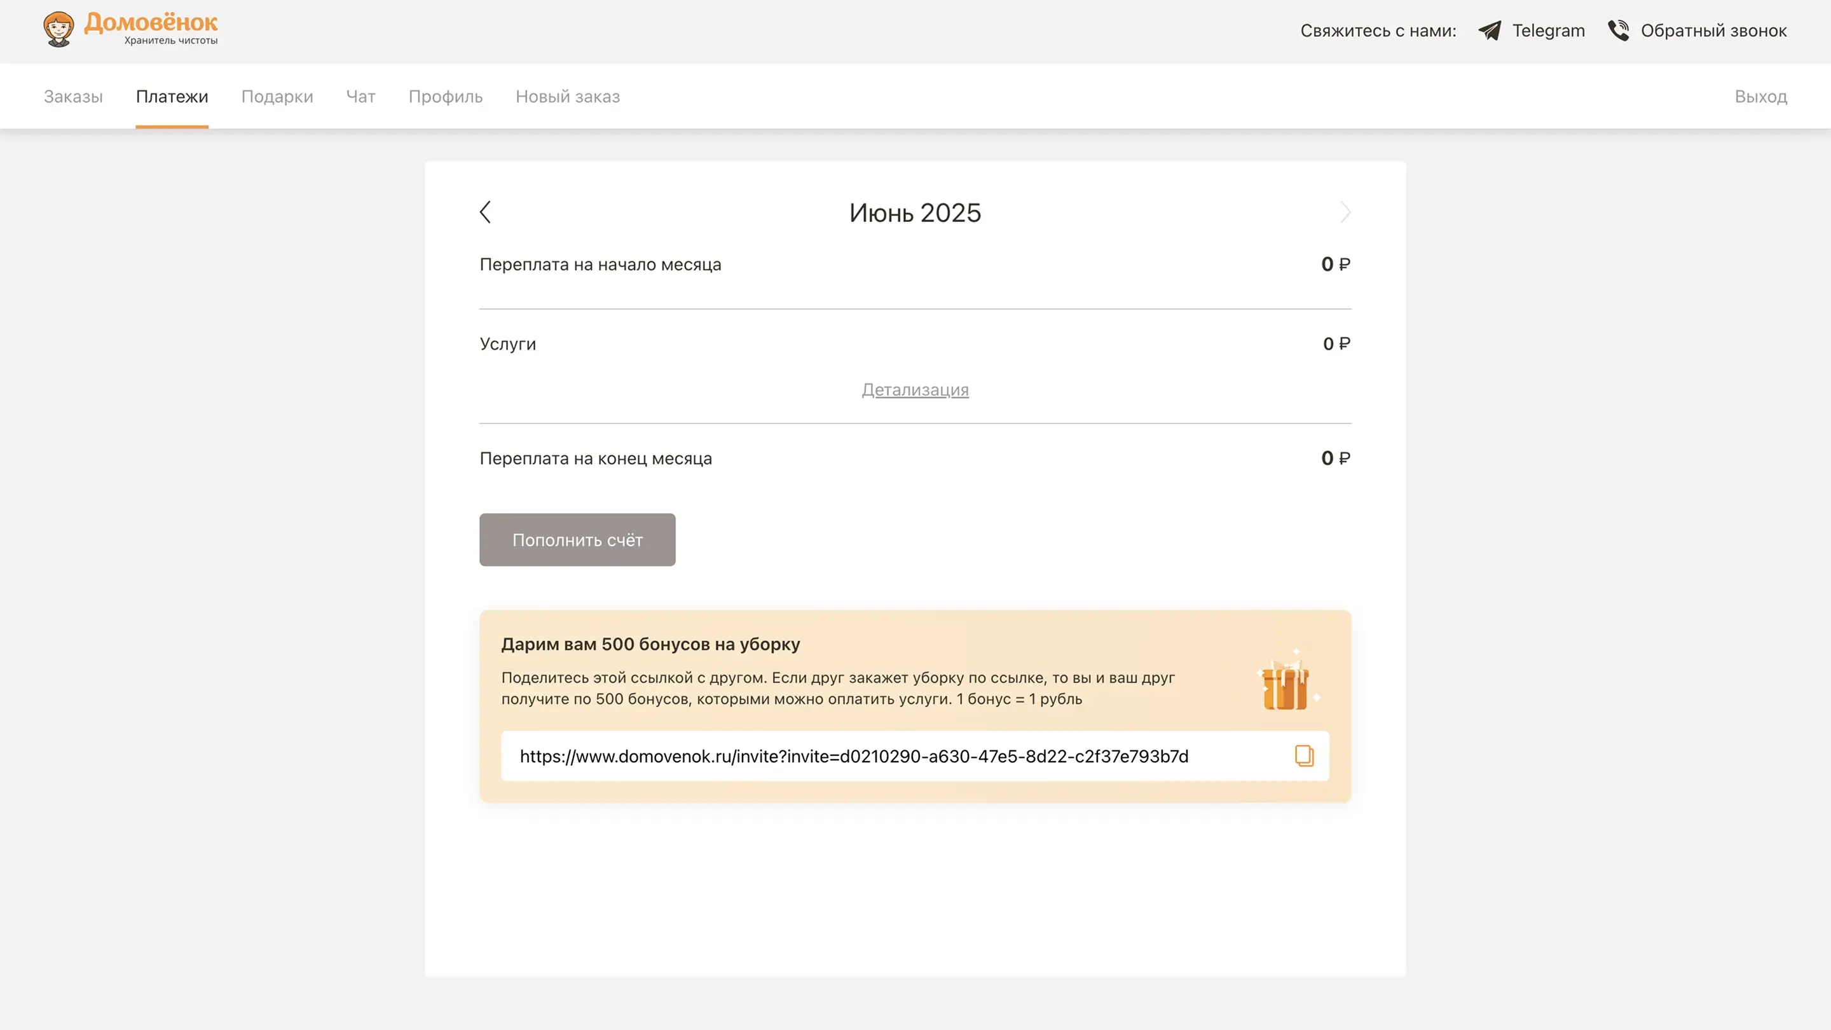
Task: Click the invite URL text field
Action: click(x=853, y=757)
